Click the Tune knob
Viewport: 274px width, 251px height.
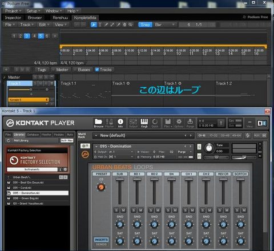[x=209, y=148]
